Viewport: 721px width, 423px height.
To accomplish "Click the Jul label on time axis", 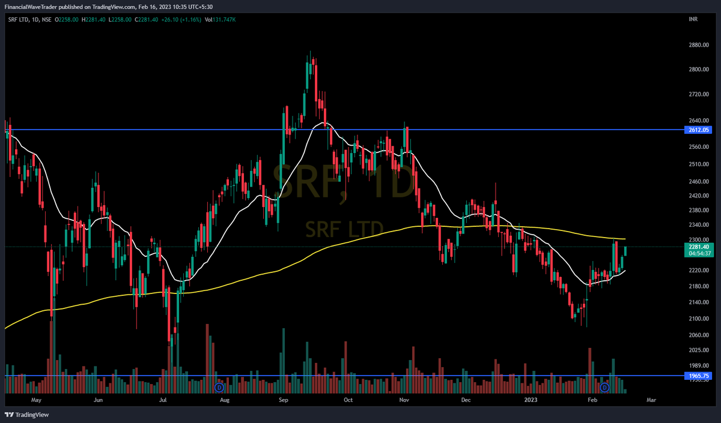I will [x=163, y=399].
